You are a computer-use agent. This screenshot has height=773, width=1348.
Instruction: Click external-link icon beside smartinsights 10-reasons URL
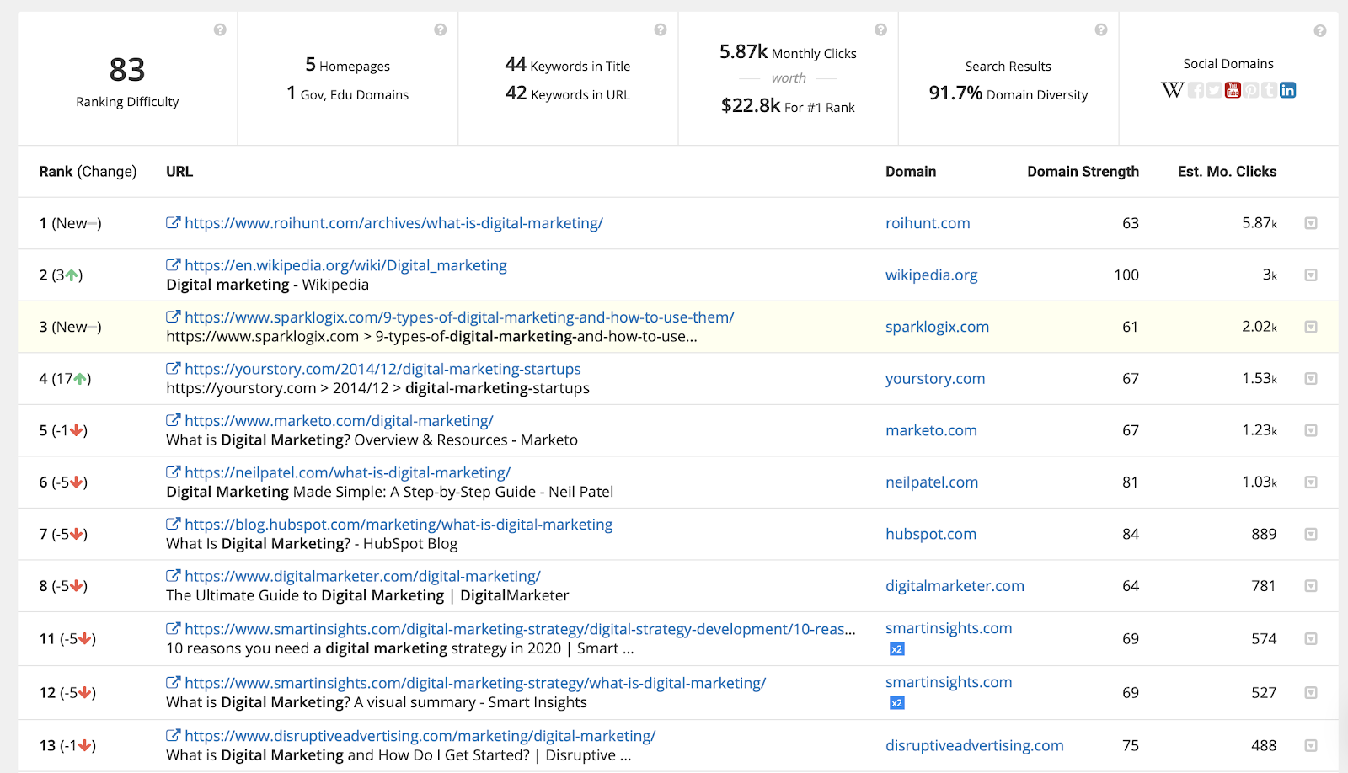click(x=174, y=628)
